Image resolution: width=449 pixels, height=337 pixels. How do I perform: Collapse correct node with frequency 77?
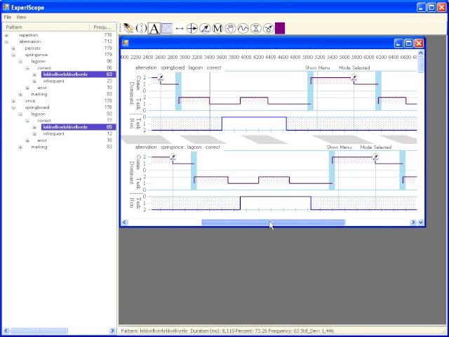coord(27,121)
